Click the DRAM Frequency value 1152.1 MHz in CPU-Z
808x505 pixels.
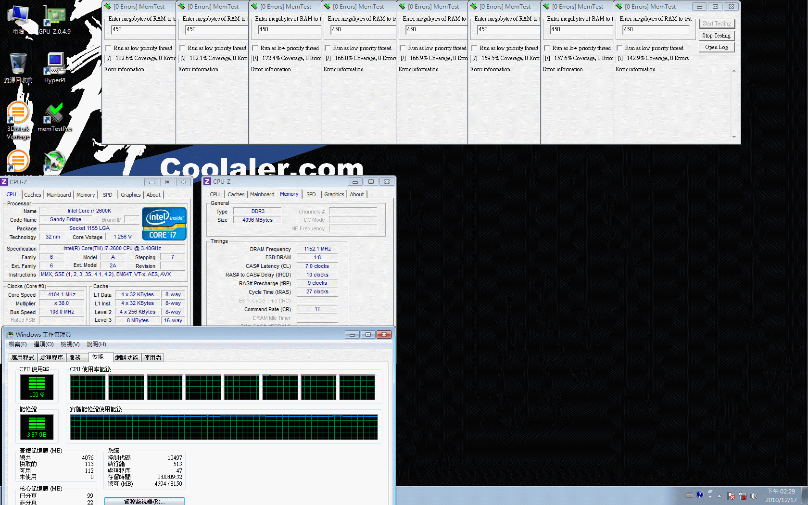coord(317,249)
